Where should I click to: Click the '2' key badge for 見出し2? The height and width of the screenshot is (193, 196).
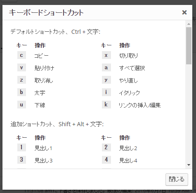106,147
